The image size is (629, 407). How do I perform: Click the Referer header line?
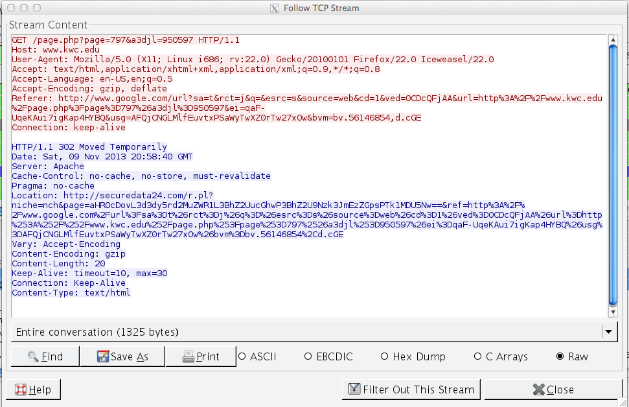[307, 99]
